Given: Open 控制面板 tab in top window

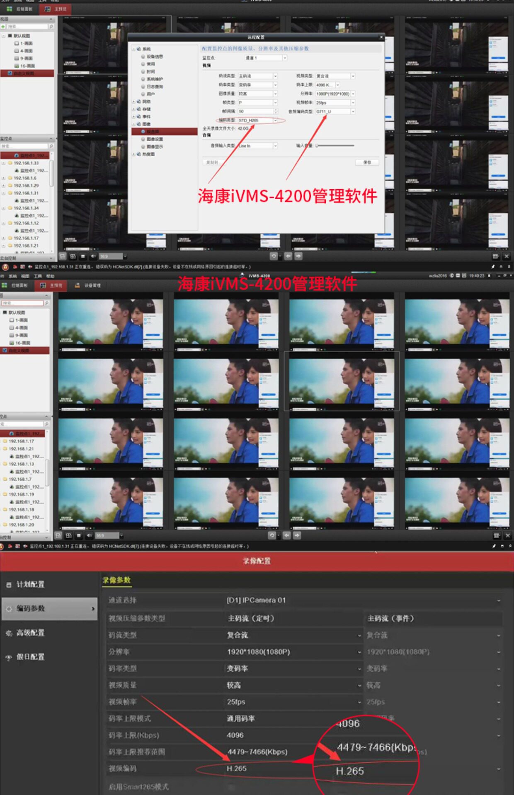Looking at the screenshot, I should tap(19, 9).
